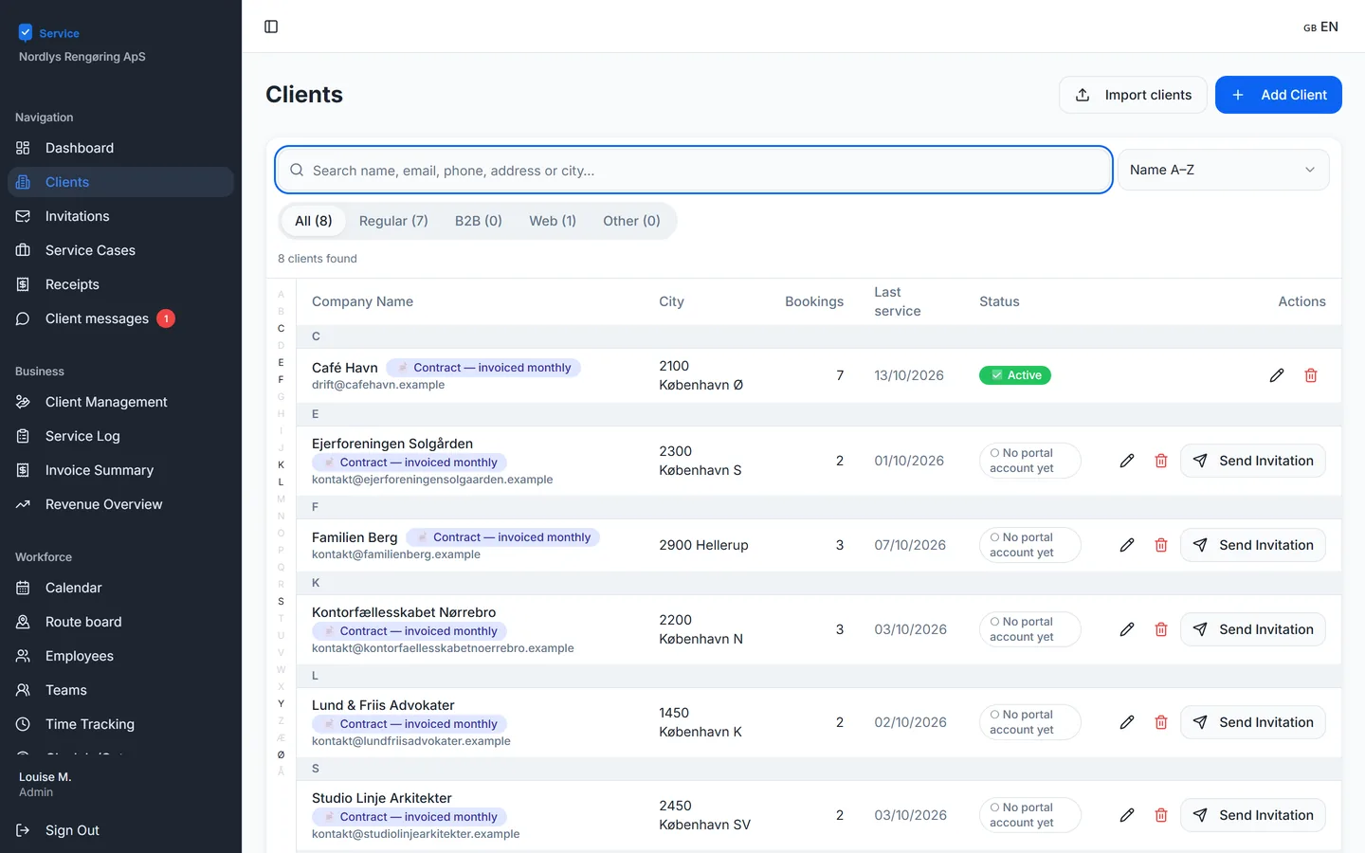Open Invitations in the sidebar

click(120, 216)
